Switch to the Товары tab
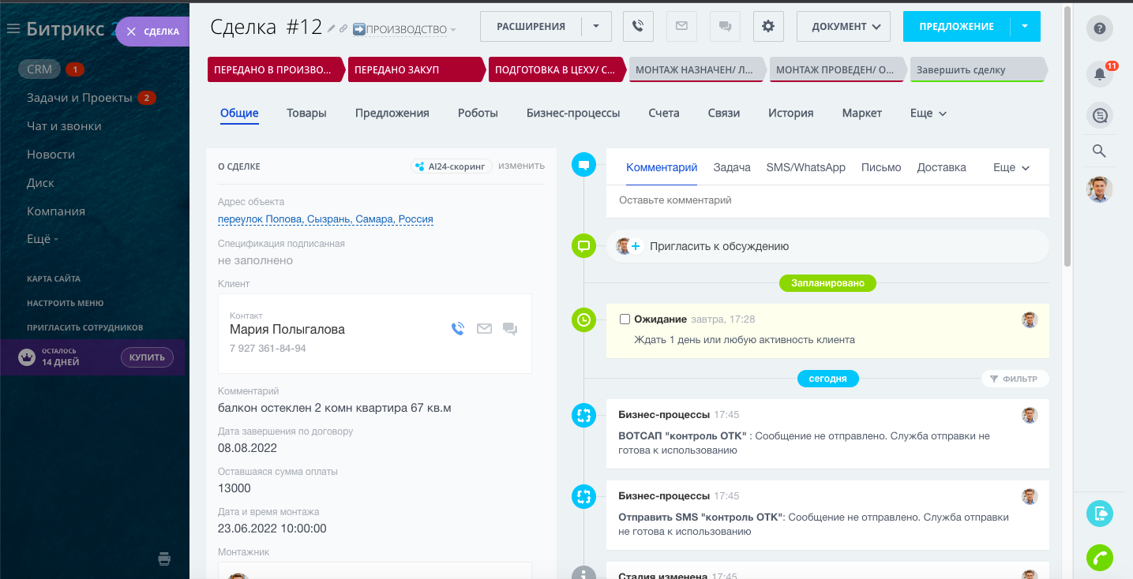 pyautogui.click(x=306, y=114)
